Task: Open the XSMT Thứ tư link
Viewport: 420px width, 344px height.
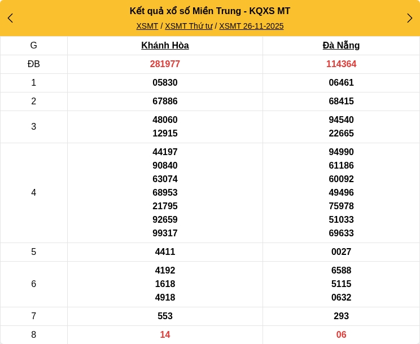Action: click(189, 26)
